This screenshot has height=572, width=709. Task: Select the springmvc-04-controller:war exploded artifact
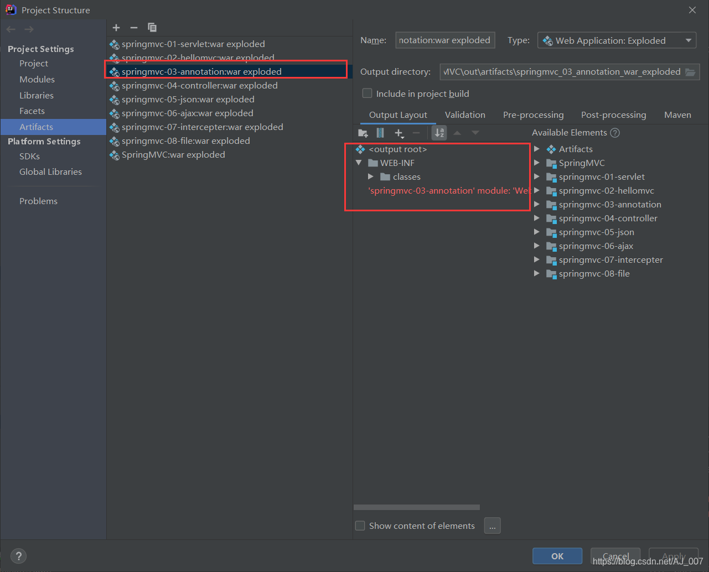point(199,86)
